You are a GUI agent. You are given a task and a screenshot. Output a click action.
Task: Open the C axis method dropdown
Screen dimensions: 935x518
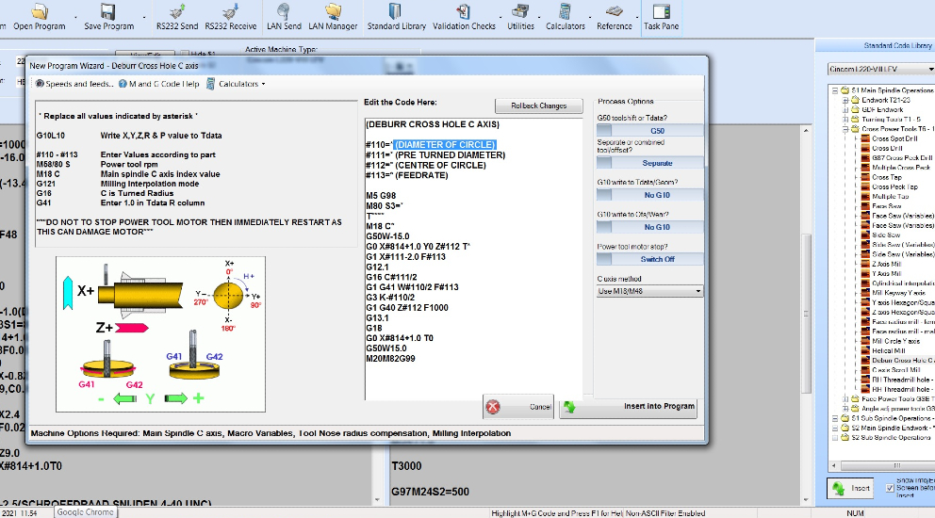click(650, 291)
